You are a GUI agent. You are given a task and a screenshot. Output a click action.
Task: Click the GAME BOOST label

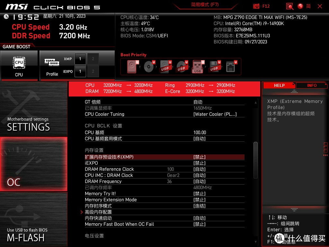(16, 47)
